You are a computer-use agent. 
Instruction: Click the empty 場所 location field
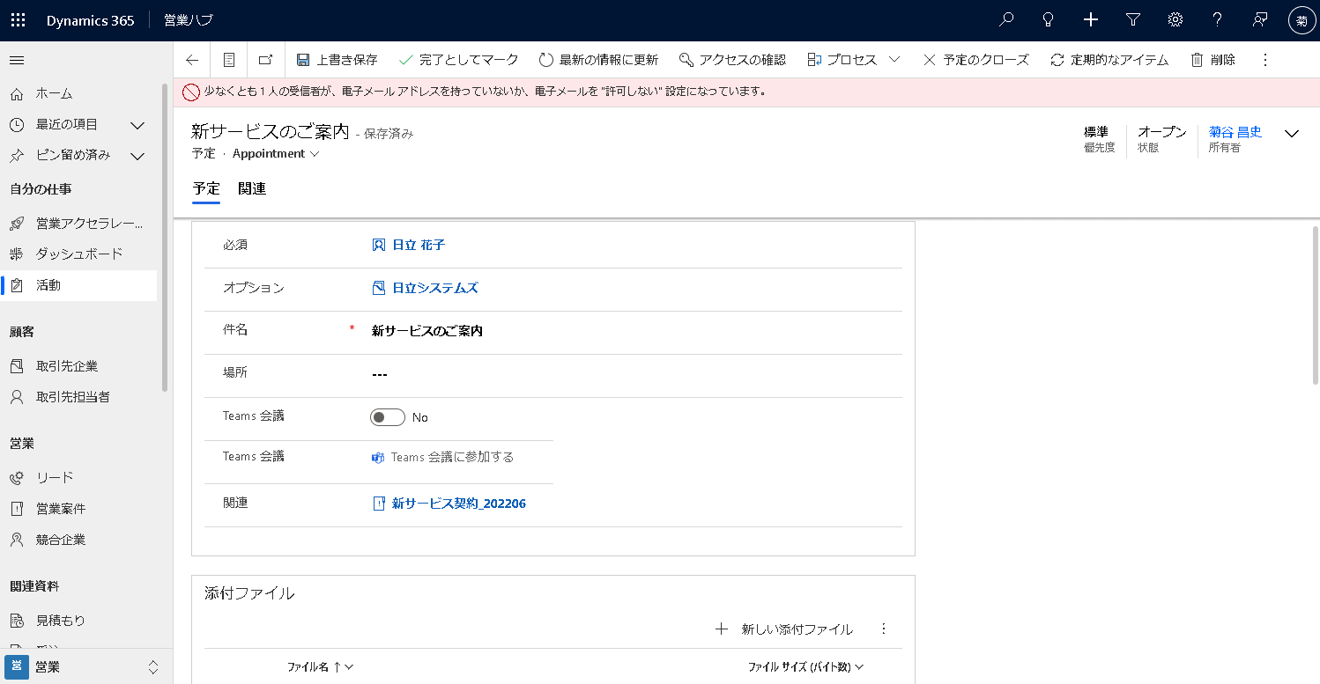pos(634,374)
